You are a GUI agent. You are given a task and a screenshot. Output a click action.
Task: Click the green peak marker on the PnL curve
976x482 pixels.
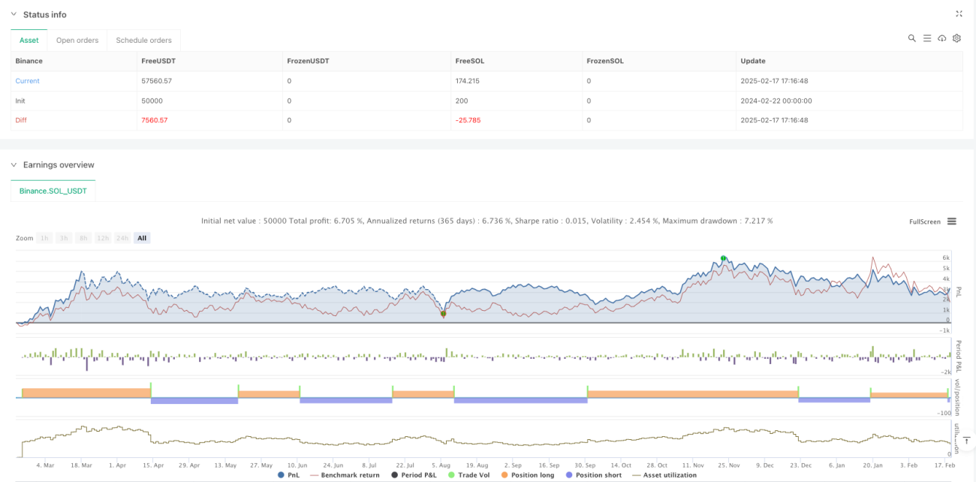pyautogui.click(x=723, y=258)
